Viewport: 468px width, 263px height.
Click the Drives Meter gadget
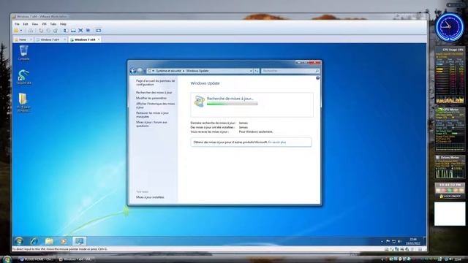pos(450,167)
